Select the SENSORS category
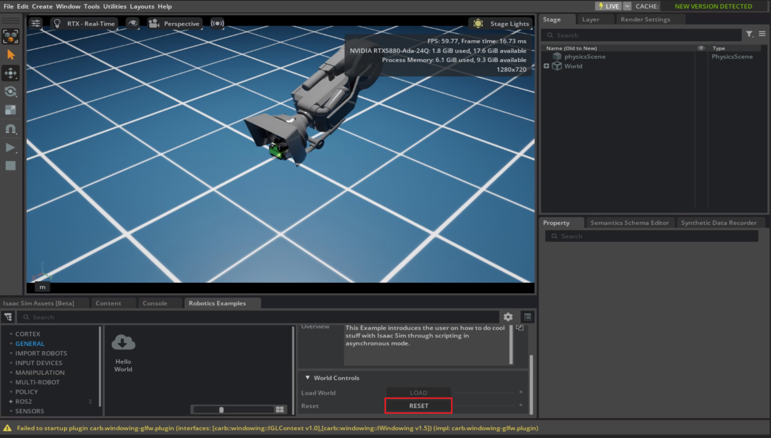Screen dimensions: 771x438 pos(29,411)
